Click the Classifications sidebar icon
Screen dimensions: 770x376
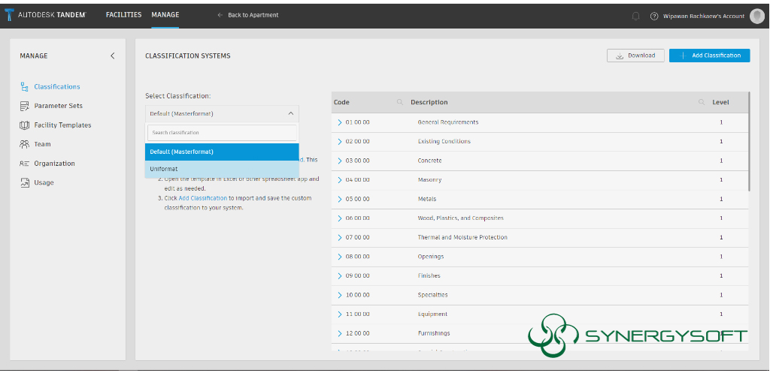click(25, 87)
